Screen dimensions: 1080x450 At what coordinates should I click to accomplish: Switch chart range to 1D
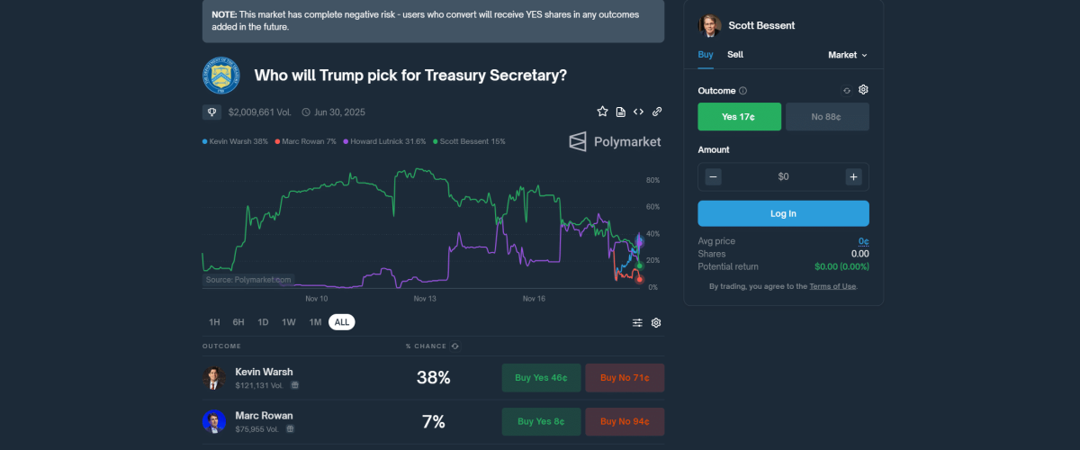click(x=263, y=322)
